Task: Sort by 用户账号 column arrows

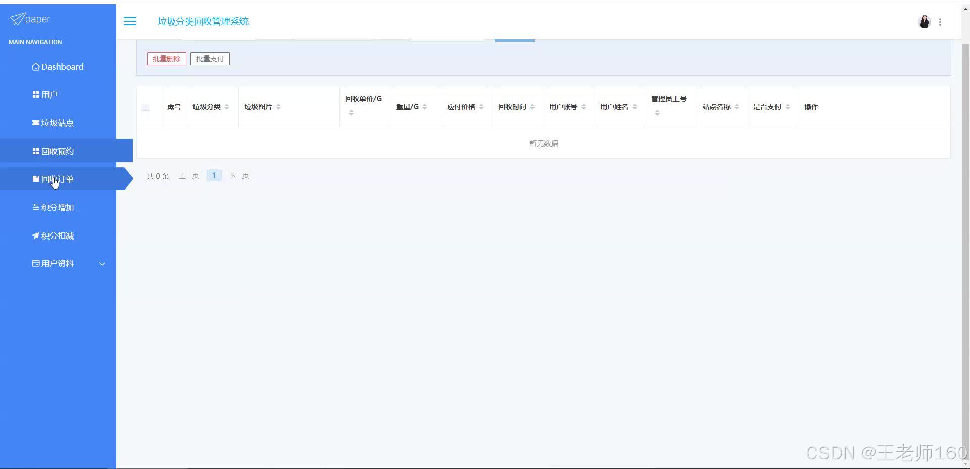Action: [x=584, y=107]
